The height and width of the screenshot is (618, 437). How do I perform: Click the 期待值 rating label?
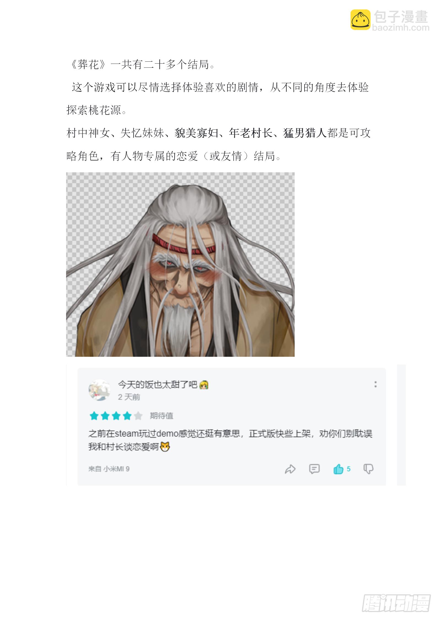point(161,416)
